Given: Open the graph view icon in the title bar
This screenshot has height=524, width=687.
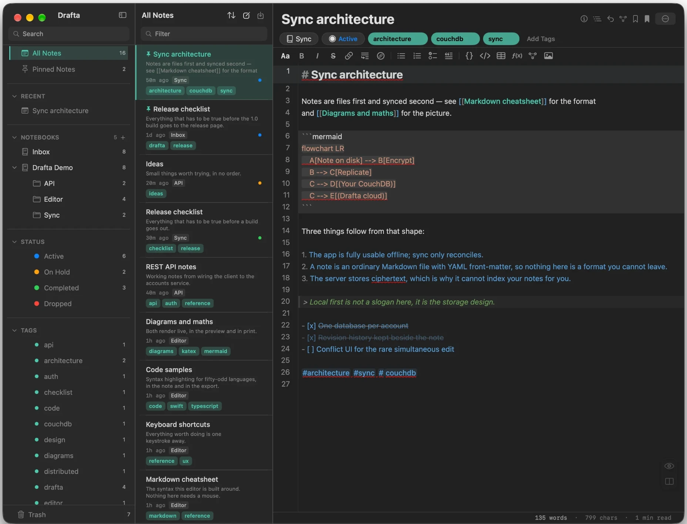Looking at the screenshot, I should (x=623, y=19).
